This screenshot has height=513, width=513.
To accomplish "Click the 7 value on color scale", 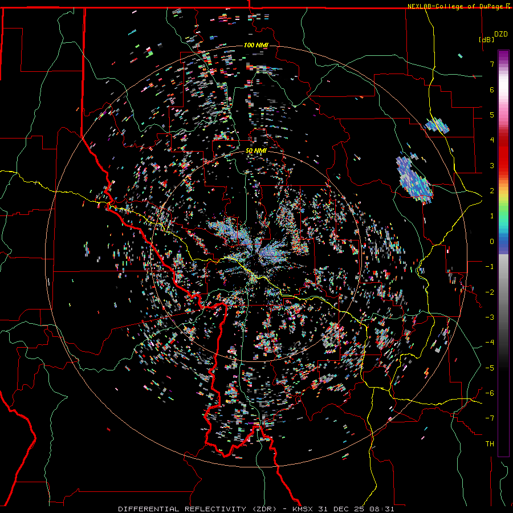I will point(491,64).
